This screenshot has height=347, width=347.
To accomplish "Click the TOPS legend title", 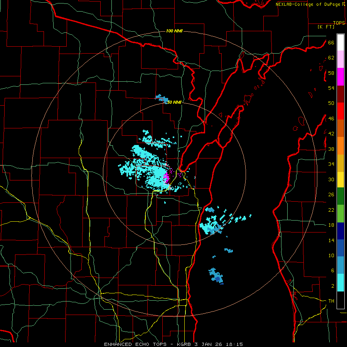I will 339,23.
